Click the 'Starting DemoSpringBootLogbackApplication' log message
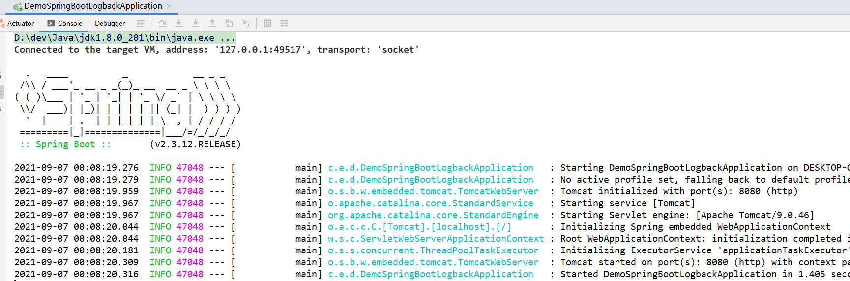 [705, 168]
